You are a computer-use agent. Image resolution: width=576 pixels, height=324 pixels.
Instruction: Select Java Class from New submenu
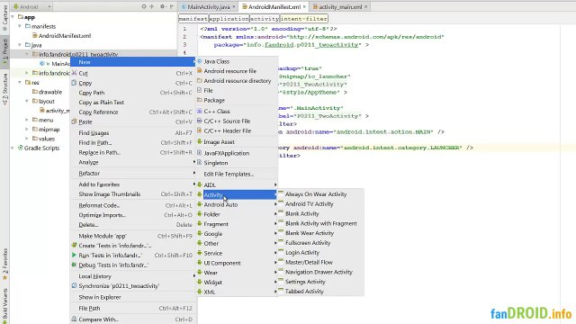(x=237, y=61)
